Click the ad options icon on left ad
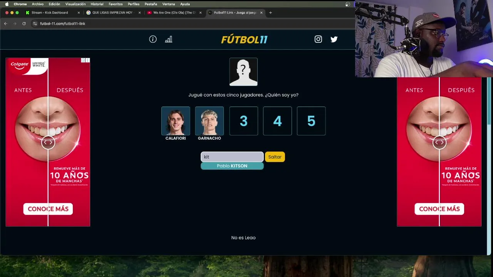Viewport: 493px width, 277px height. click(87, 60)
